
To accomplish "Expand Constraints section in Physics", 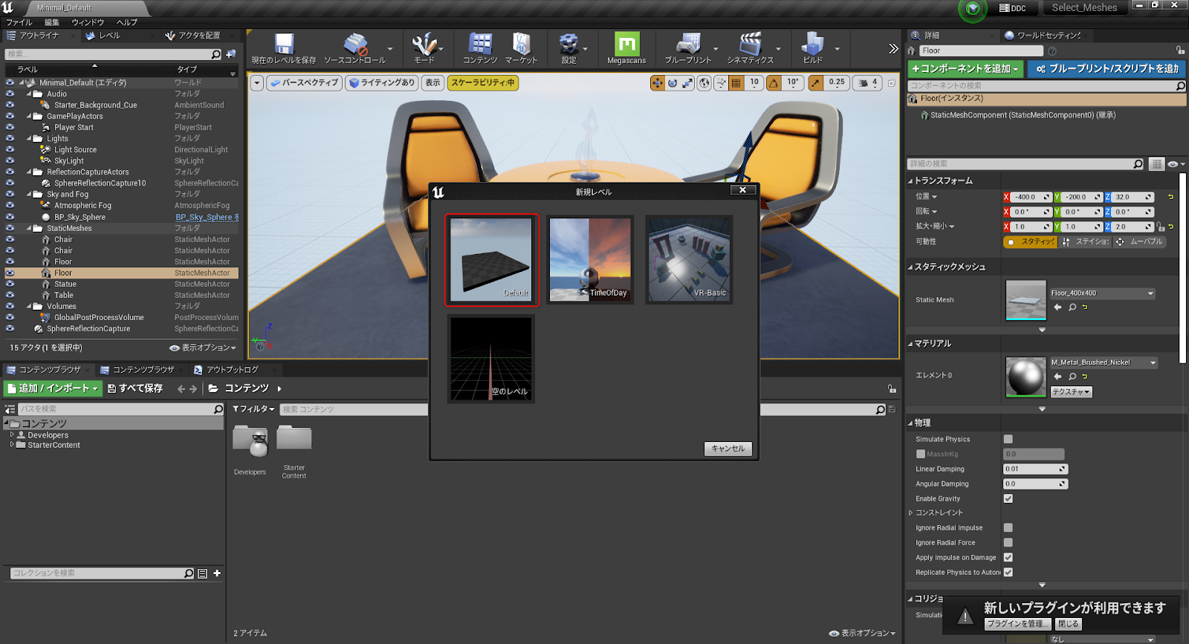I will pyautogui.click(x=910, y=513).
